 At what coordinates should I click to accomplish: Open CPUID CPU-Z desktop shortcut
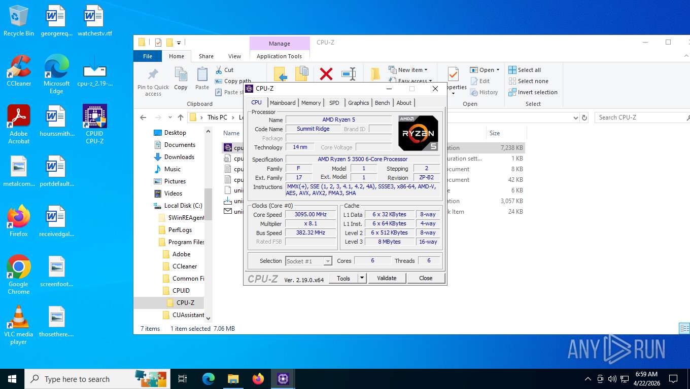tap(95, 124)
